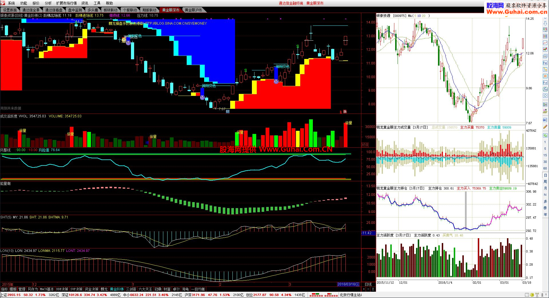The width and height of the screenshot is (549, 298).
Task: Open the 分析 menu
Action: [48, 3]
